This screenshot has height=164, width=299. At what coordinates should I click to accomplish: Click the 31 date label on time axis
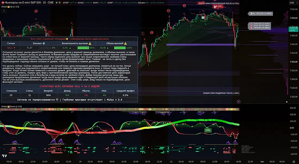pos(171,162)
